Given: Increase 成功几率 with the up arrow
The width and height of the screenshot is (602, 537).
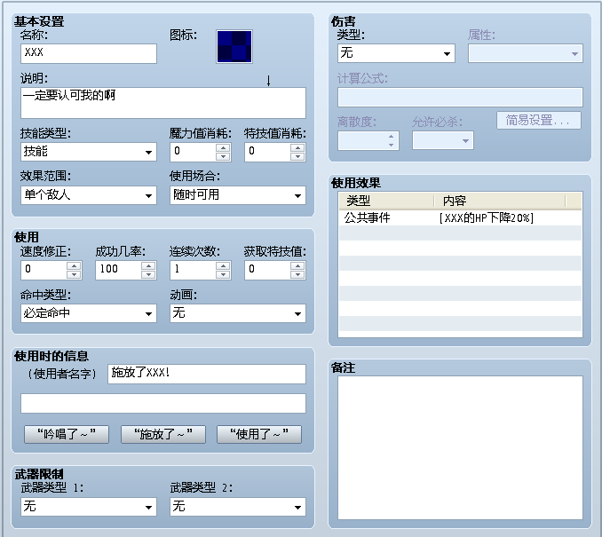Looking at the screenshot, I should pyautogui.click(x=148, y=265).
